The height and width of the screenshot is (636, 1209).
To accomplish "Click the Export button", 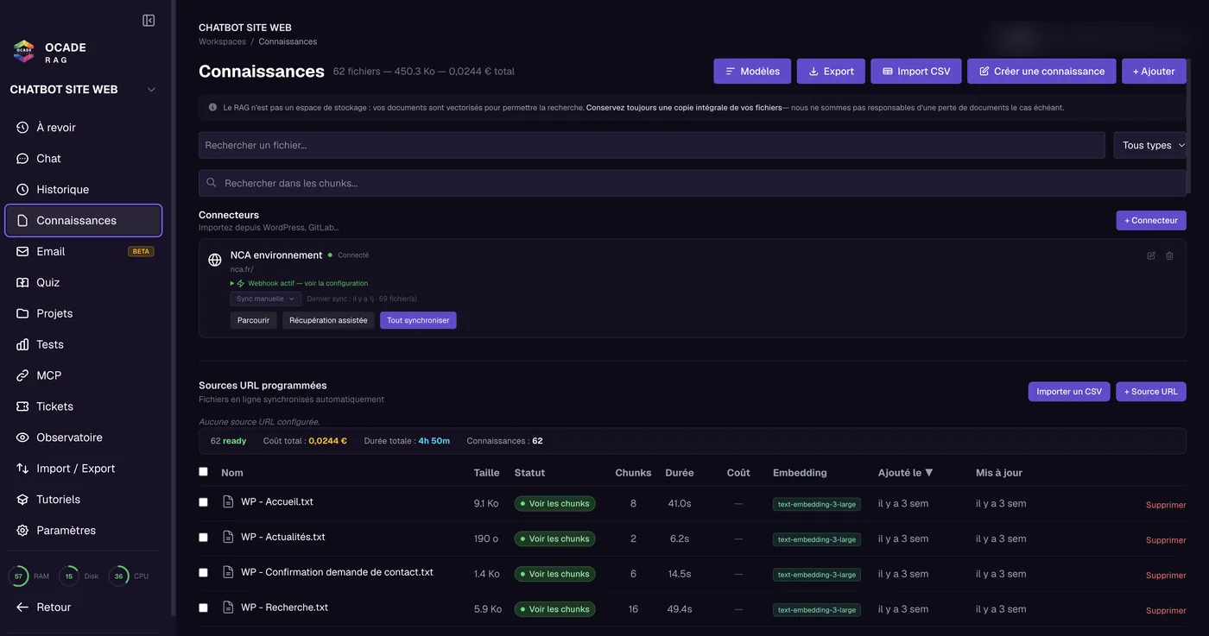I will [x=831, y=71].
